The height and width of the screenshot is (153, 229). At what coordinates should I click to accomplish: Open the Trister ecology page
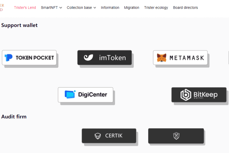156,7
